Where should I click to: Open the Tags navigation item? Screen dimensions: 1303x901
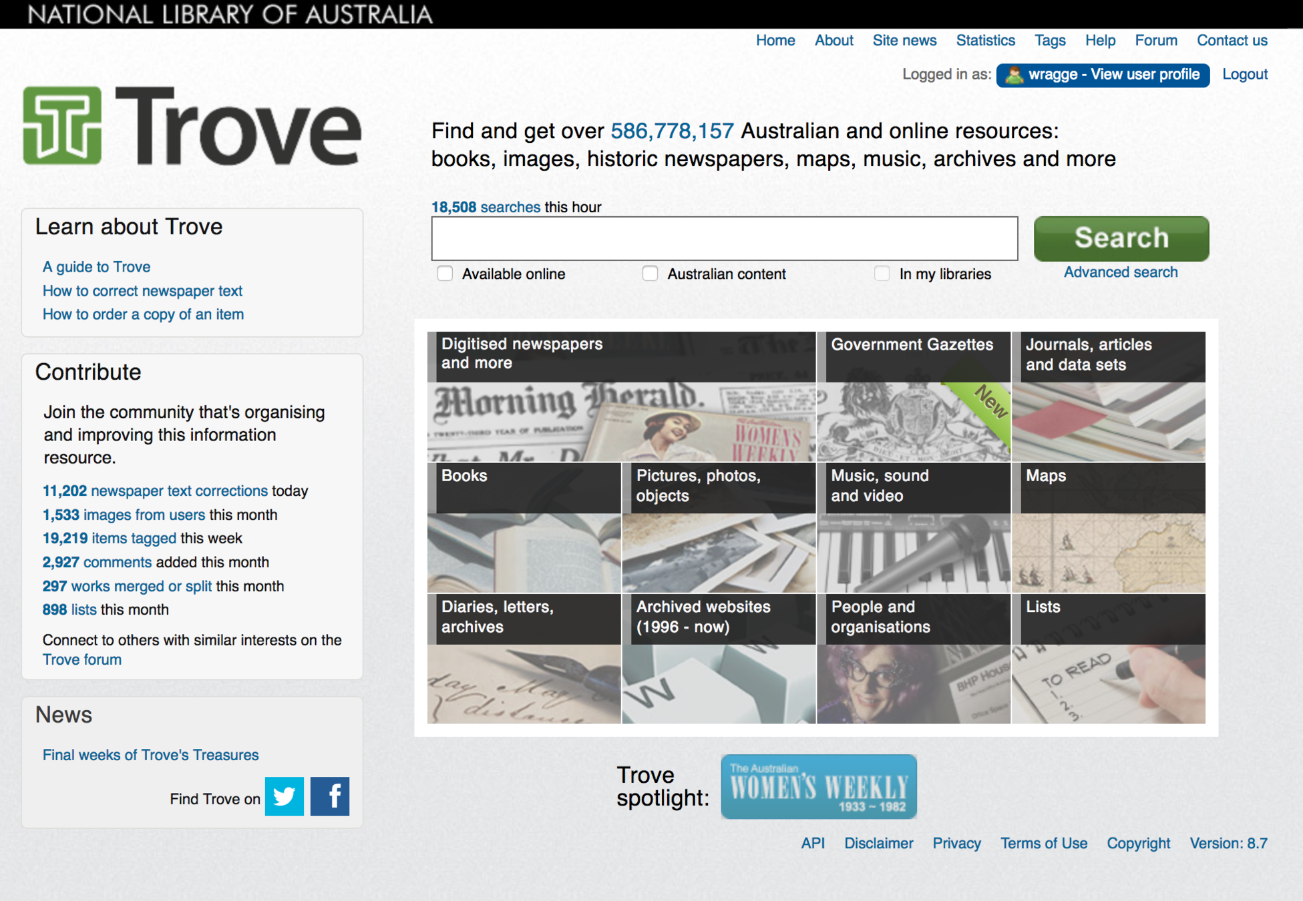tap(1049, 40)
